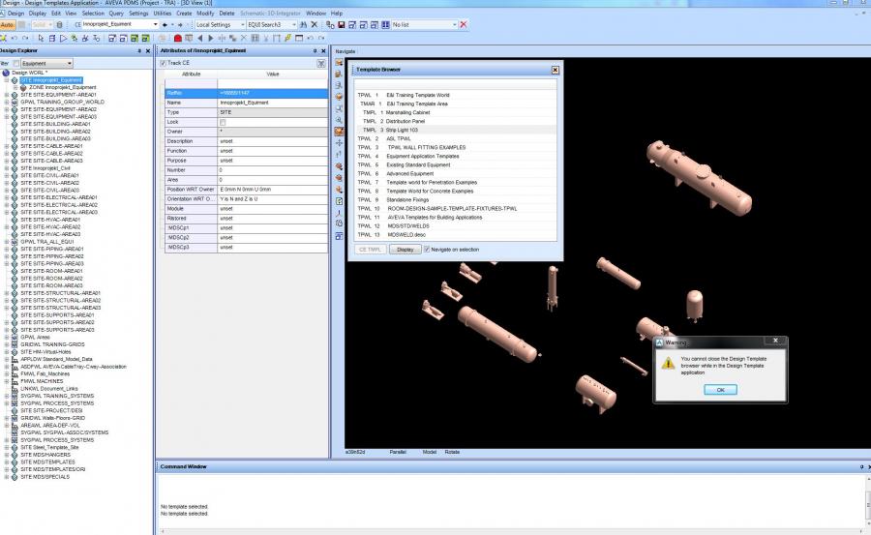This screenshot has height=535, width=871.
Task: Click bottom window icon in view side toolbar
Action: click(x=339, y=236)
